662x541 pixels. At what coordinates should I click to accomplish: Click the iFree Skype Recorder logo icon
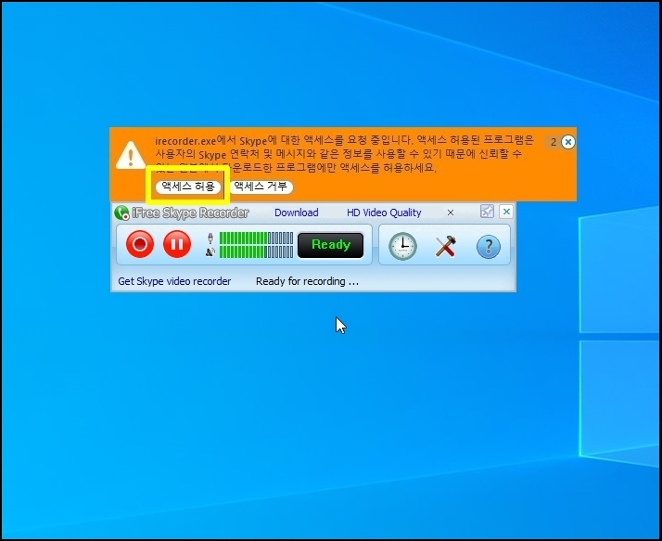121,213
